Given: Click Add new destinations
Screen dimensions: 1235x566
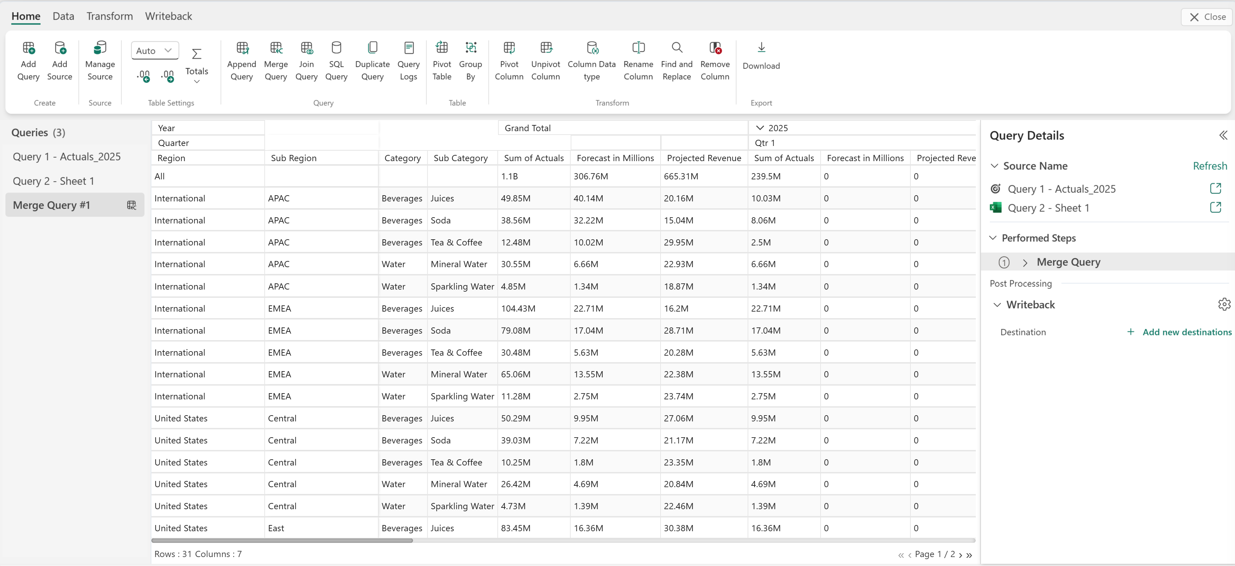Looking at the screenshot, I should 1186,332.
